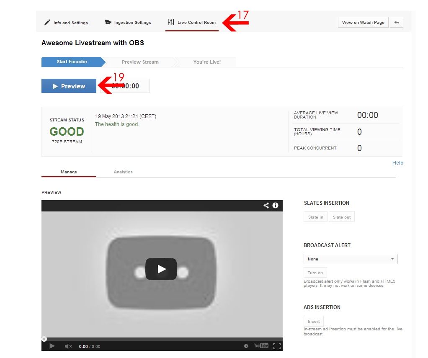Click the 00:00:00 timer field
The width and height of the screenshot is (428, 358).
tap(125, 86)
